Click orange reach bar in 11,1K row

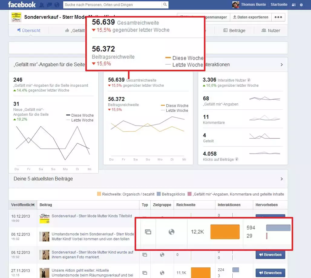[201, 273]
